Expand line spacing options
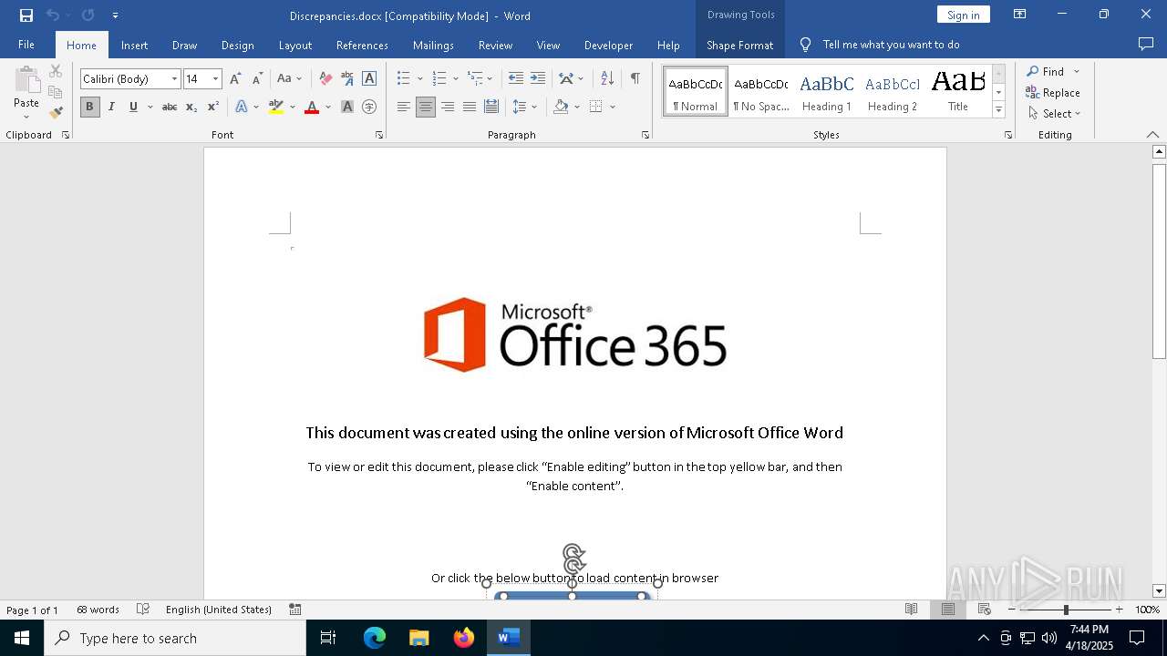The width and height of the screenshot is (1167, 656). 524,107
